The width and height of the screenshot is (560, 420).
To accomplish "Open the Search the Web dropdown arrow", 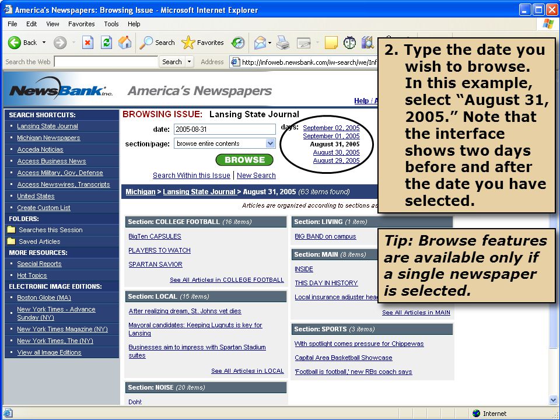I will click(189, 62).
